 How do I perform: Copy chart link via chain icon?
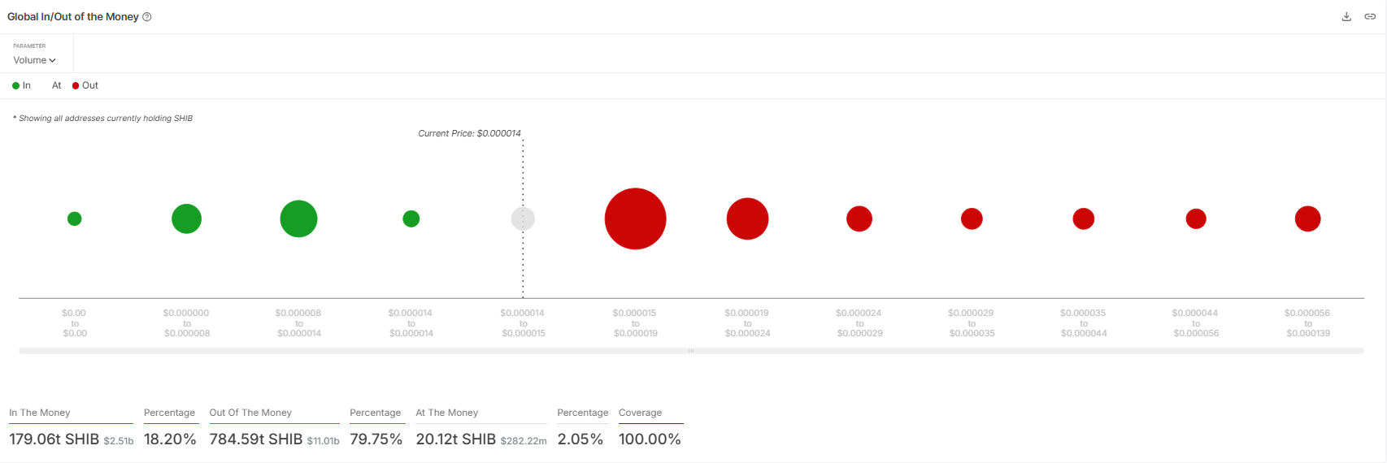click(1370, 16)
